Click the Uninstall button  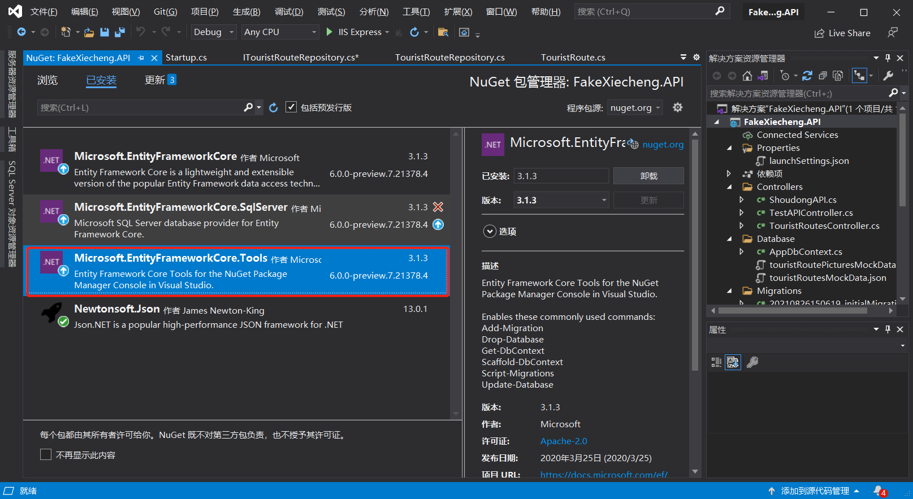(648, 176)
